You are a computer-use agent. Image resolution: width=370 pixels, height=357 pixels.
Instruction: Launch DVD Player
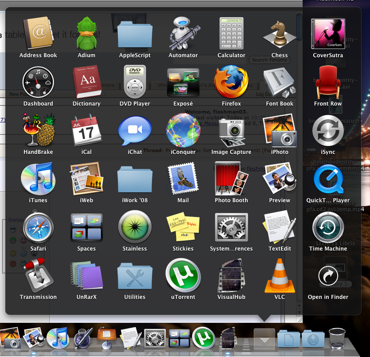point(135,82)
